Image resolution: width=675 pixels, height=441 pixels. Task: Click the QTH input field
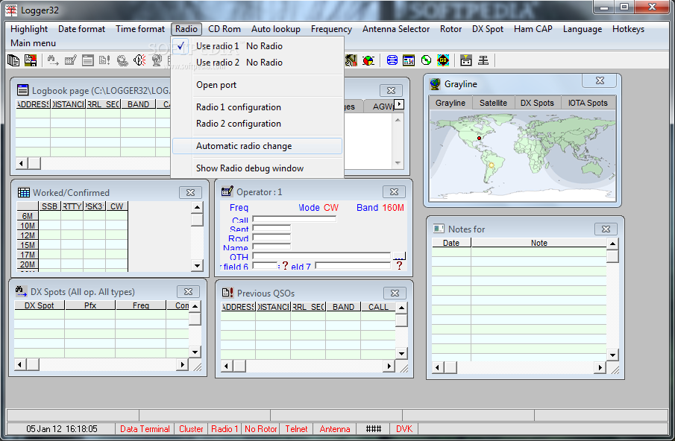pyautogui.click(x=321, y=256)
